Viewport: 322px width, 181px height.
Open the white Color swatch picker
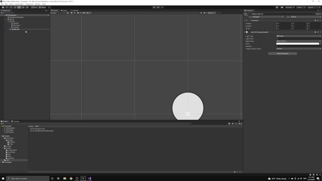[297, 44]
